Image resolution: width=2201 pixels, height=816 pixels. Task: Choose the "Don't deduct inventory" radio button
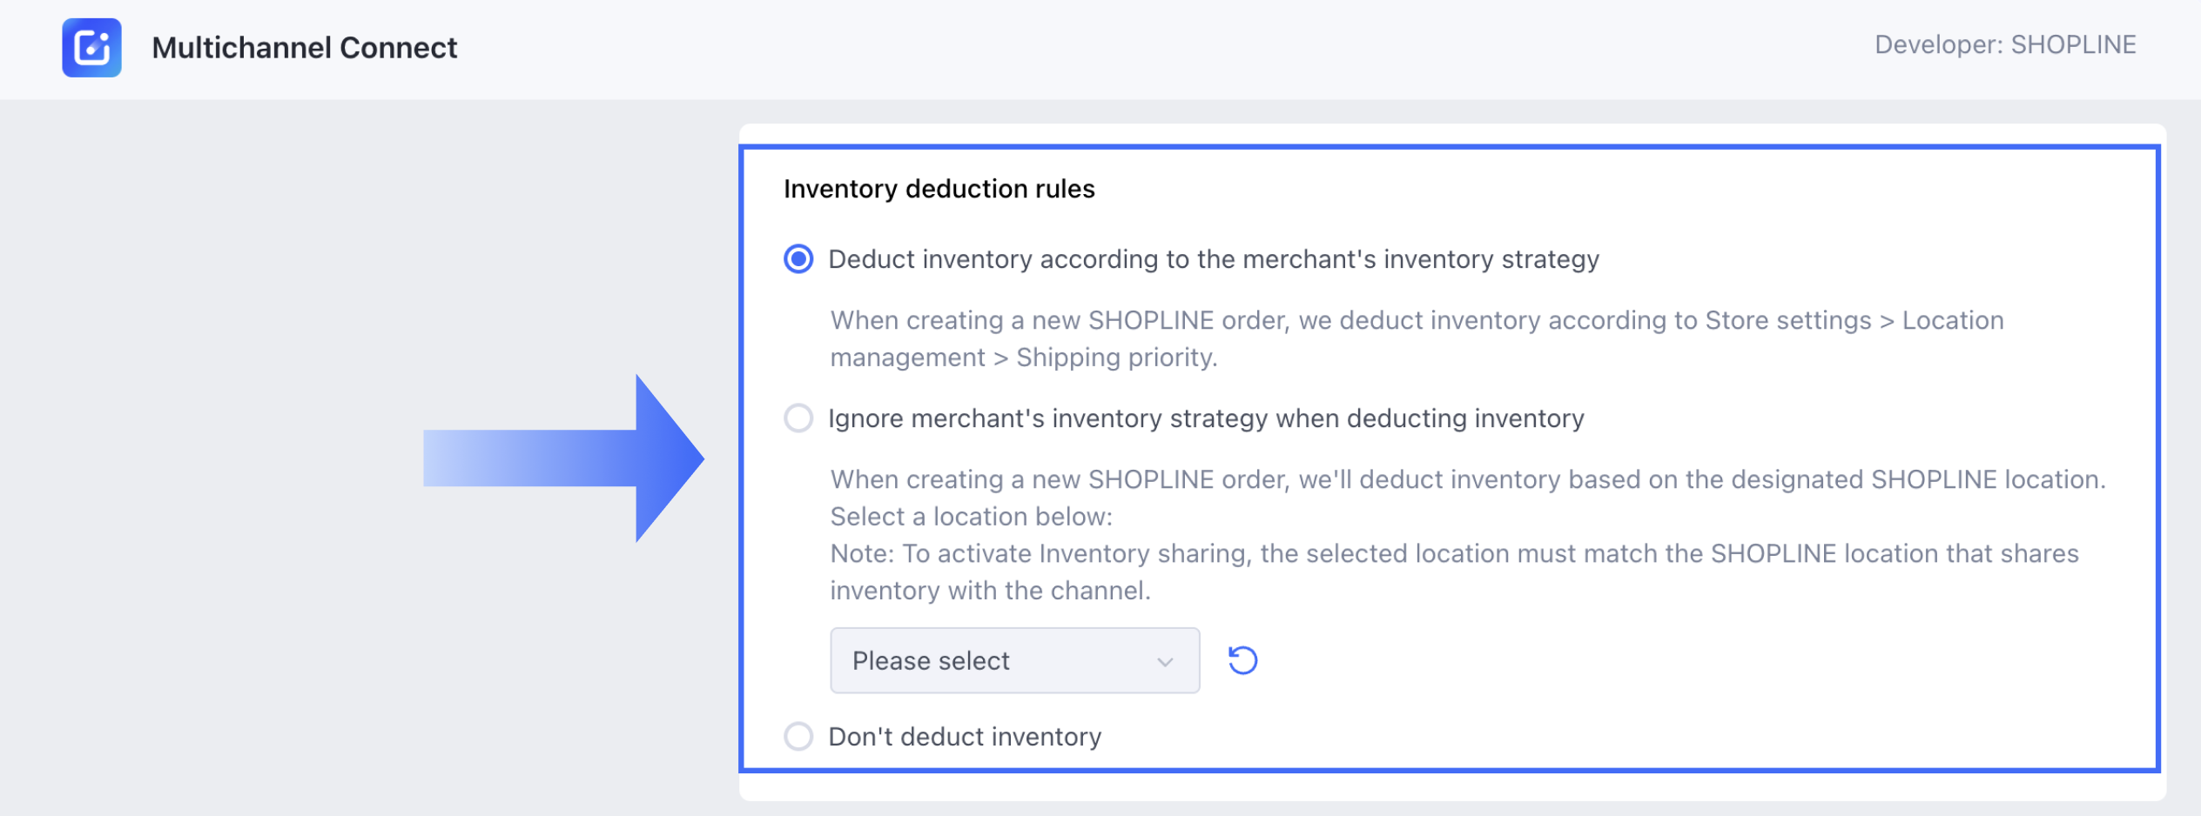point(798,737)
